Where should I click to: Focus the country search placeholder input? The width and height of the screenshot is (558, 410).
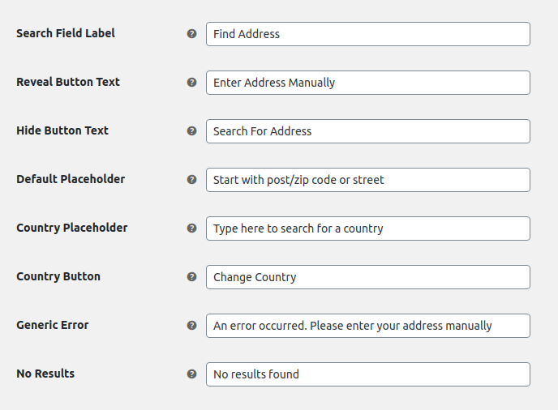pyautogui.click(x=368, y=228)
